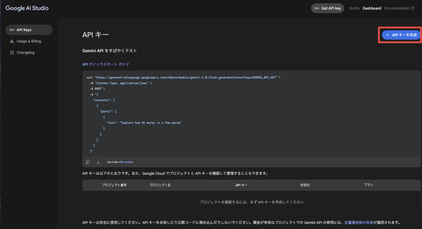
Task: Click the Get API key button
Action: pyautogui.click(x=327, y=8)
